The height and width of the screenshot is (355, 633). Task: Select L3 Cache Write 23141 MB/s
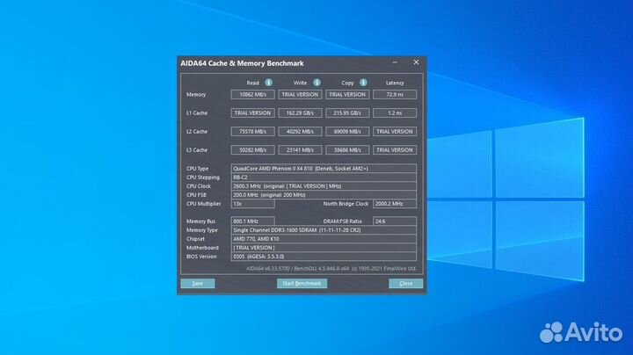click(x=300, y=150)
